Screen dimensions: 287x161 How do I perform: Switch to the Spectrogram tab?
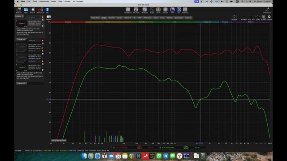pos(179,18)
